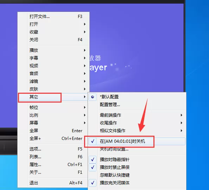The height and width of the screenshot is (190, 209).
Task: Toggle 播放时隐蔽指针 option
Action: (x=137, y=159)
